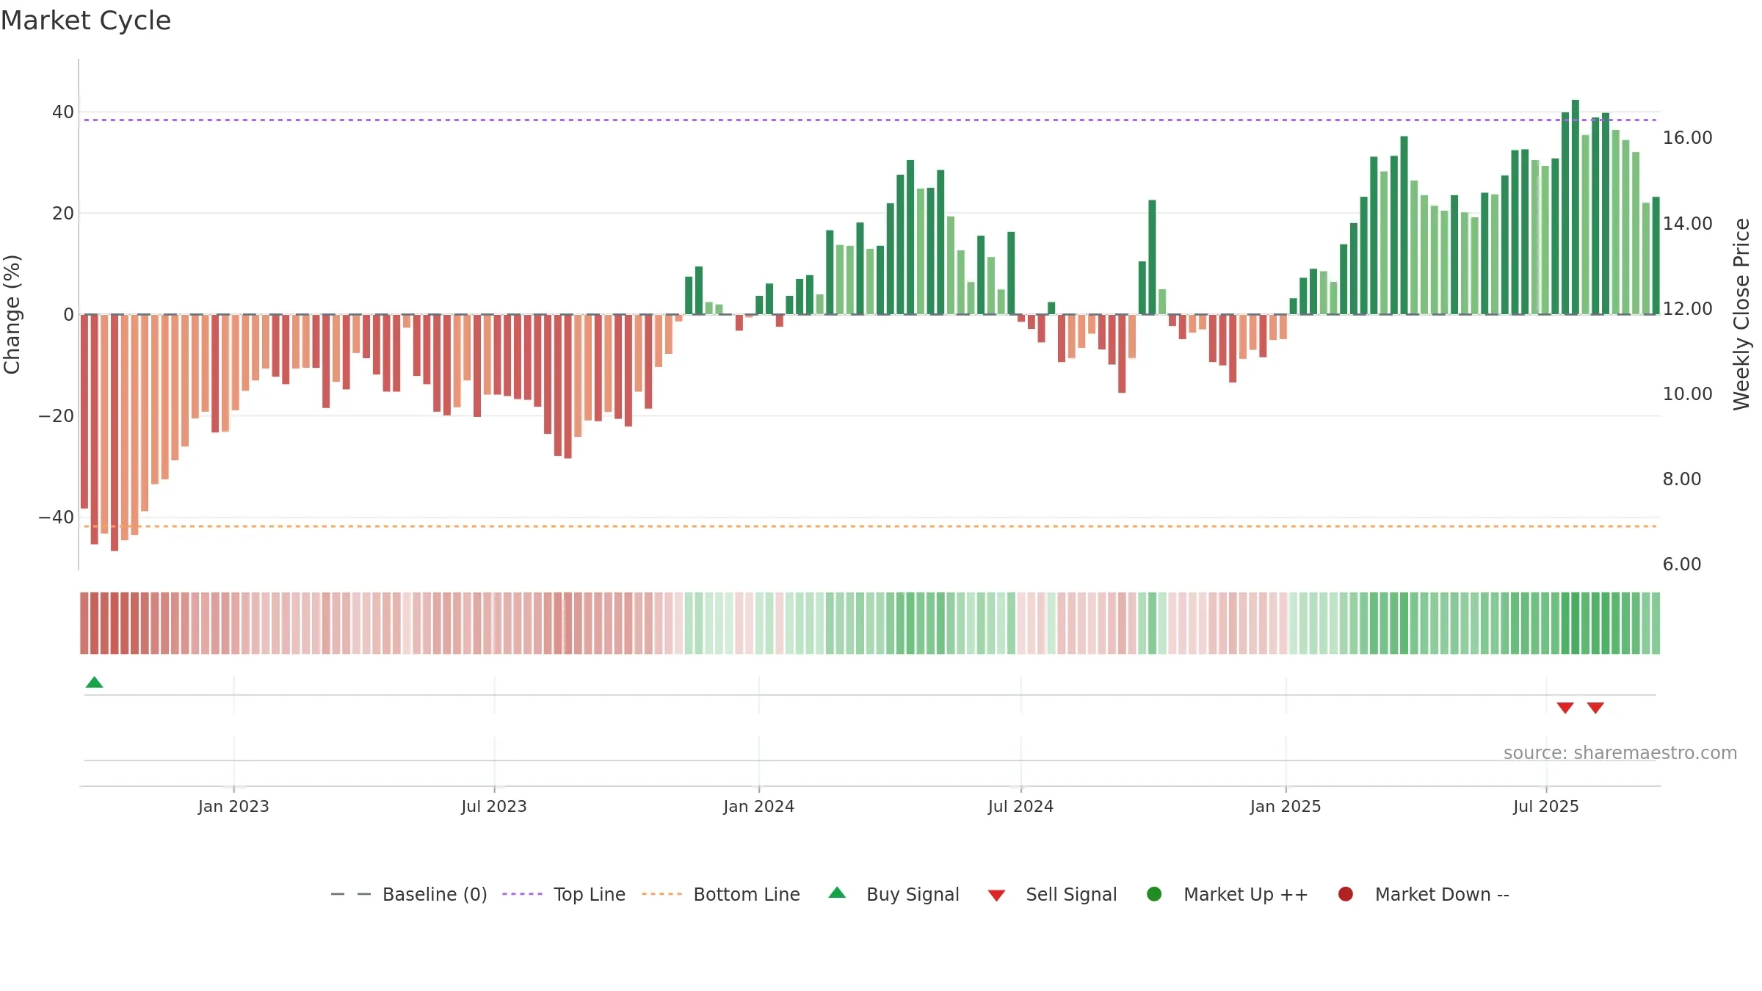
Task: Toggle the Market Up ++ legend entry
Action: pos(1227,894)
